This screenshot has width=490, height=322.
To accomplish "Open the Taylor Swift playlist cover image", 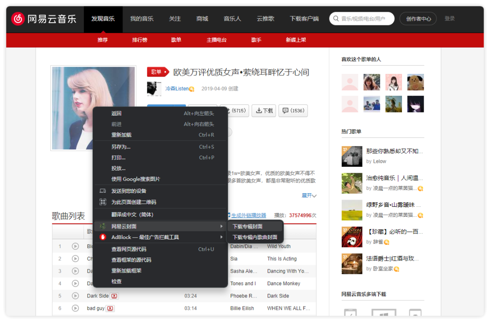I will click(93, 108).
